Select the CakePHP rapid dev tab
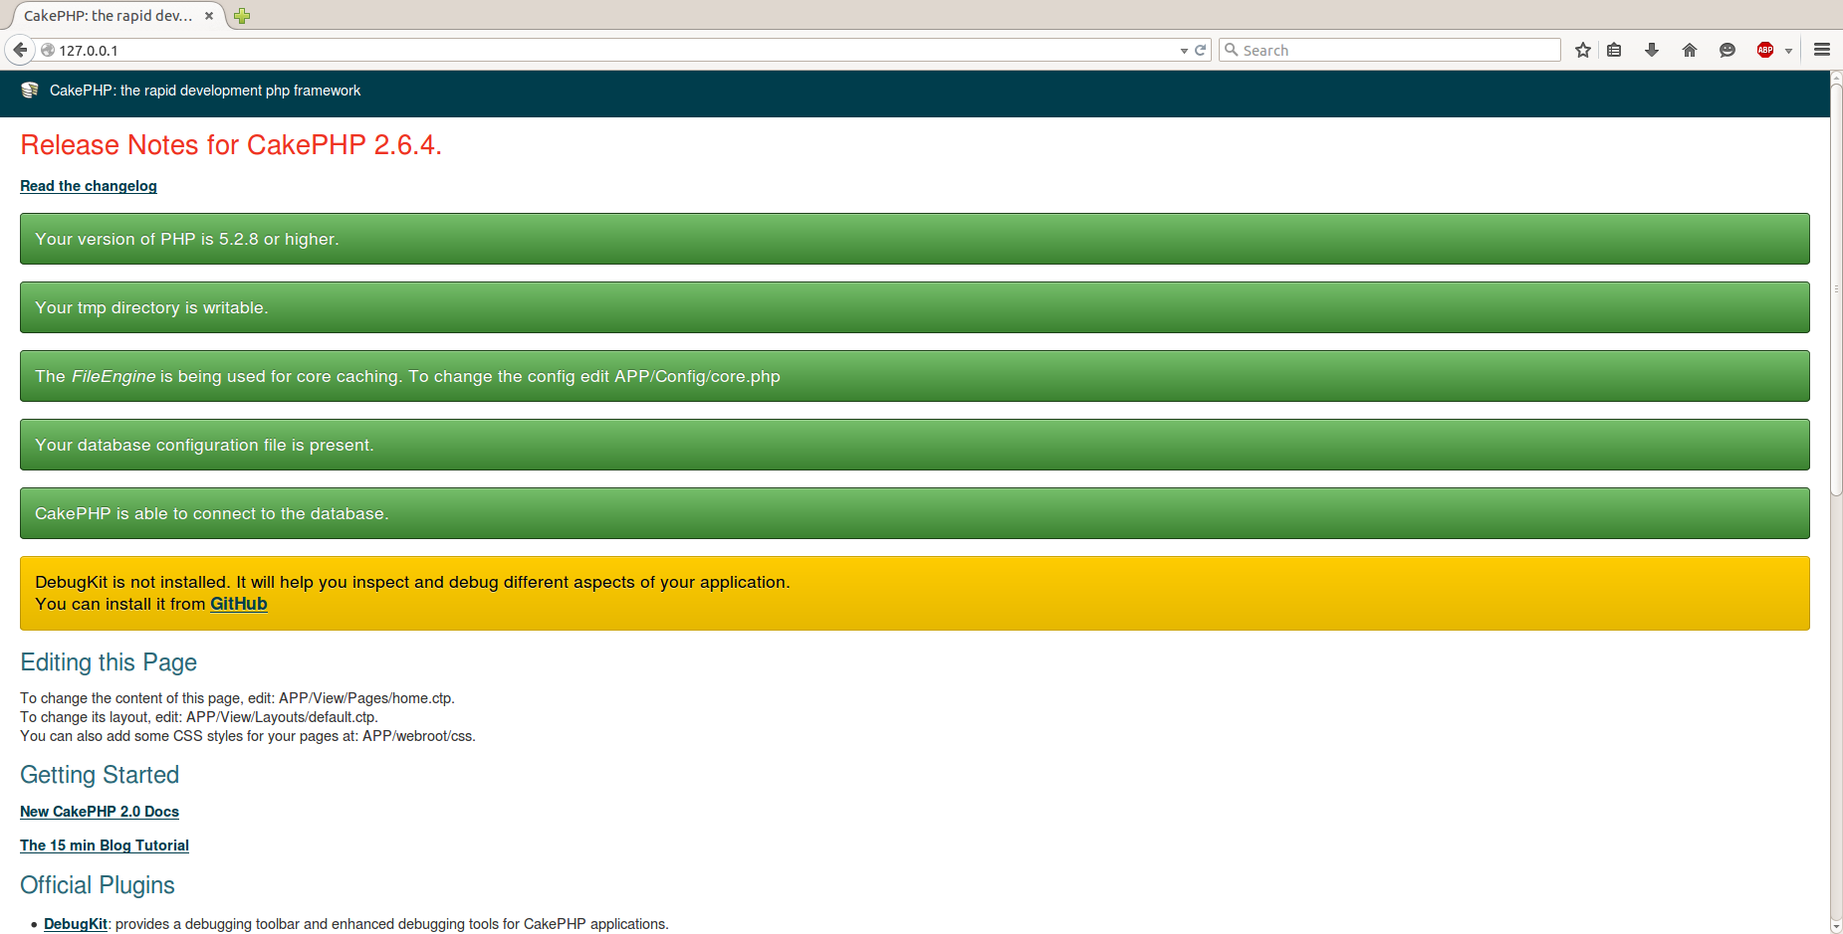 pos(108,16)
